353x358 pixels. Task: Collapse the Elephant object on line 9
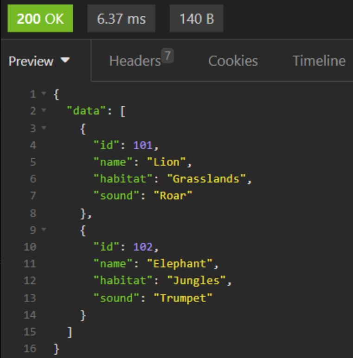click(x=44, y=229)
